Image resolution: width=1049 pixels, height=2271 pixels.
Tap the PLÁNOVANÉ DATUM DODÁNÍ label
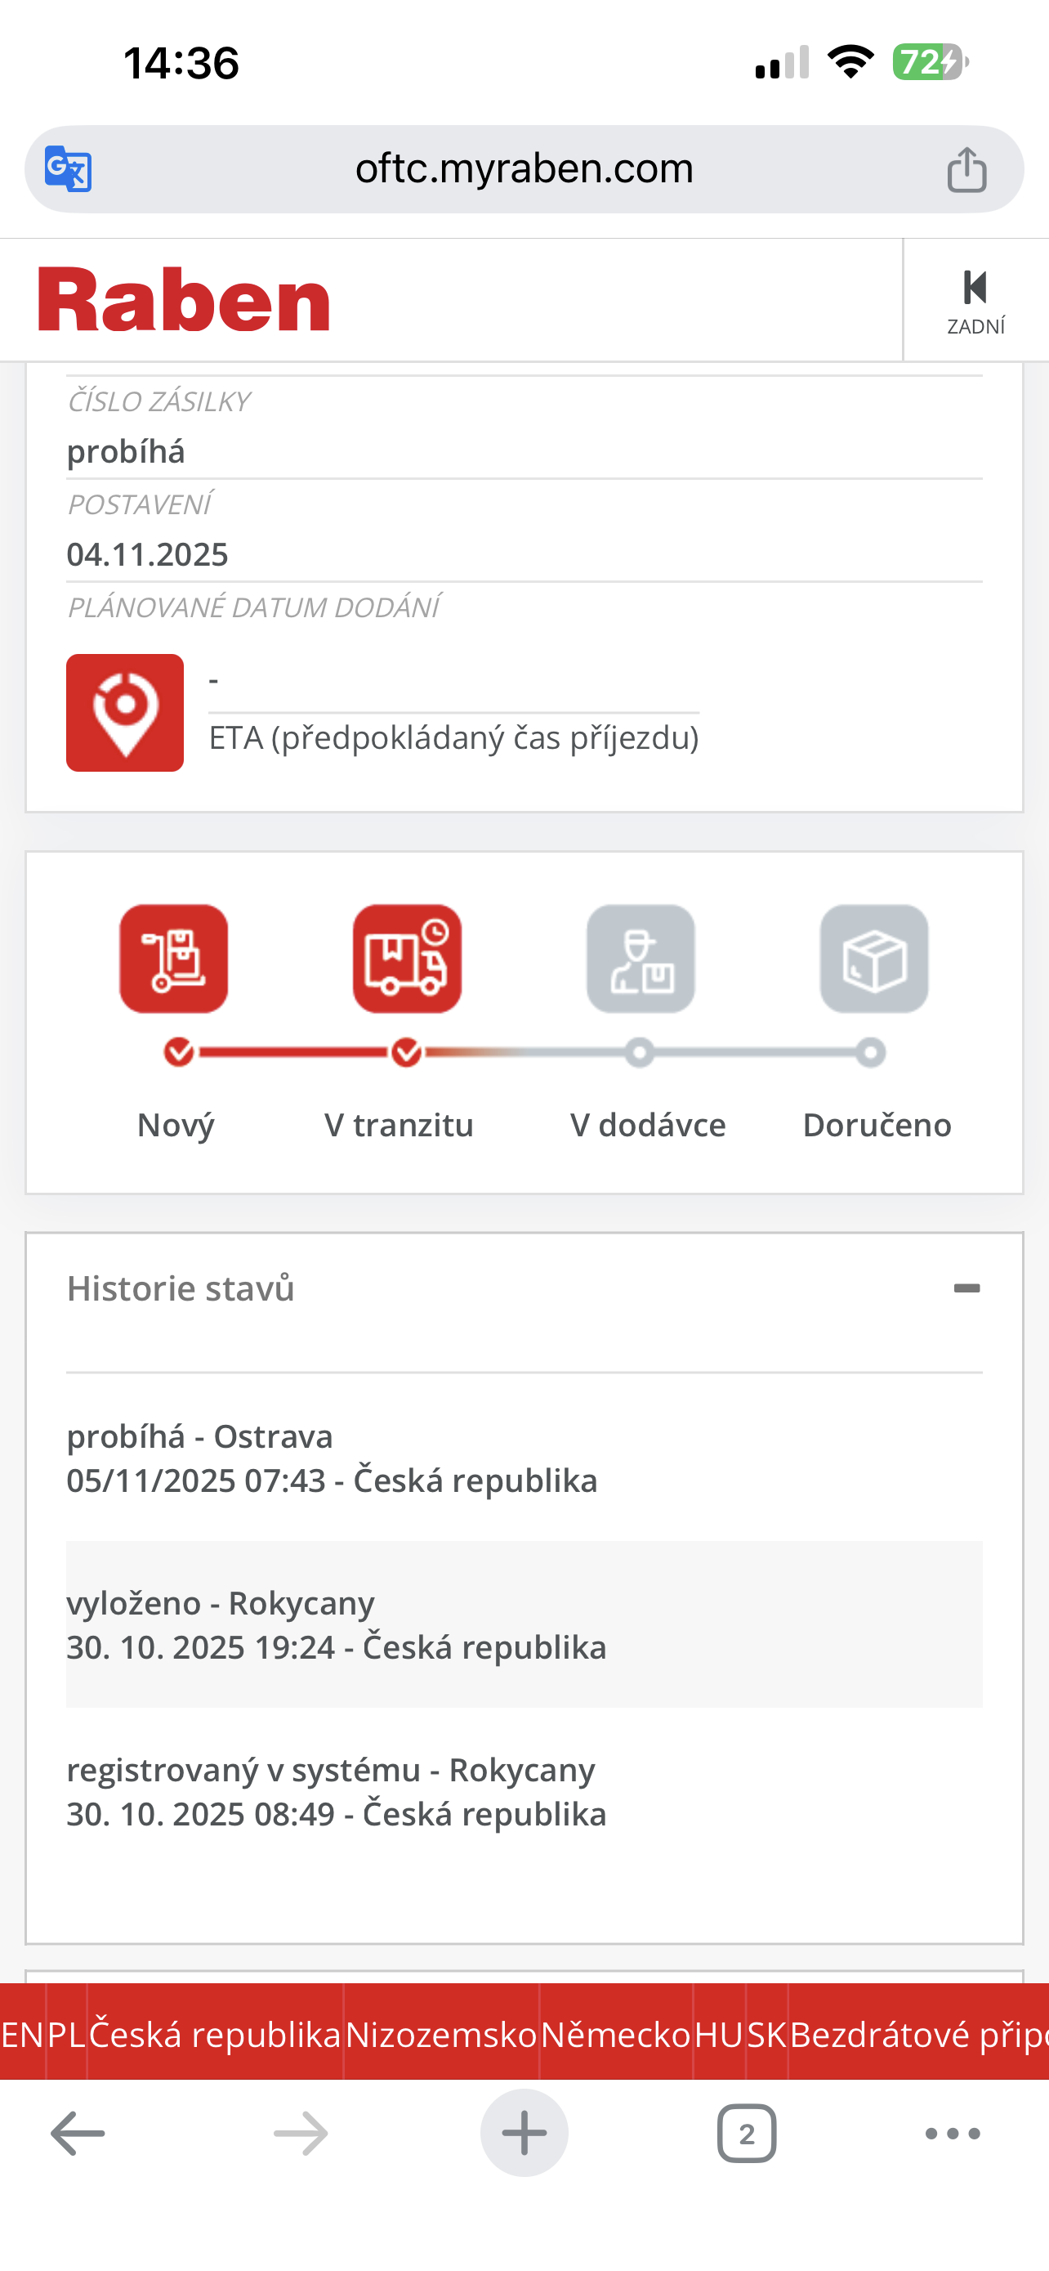[x=253, y=607]
